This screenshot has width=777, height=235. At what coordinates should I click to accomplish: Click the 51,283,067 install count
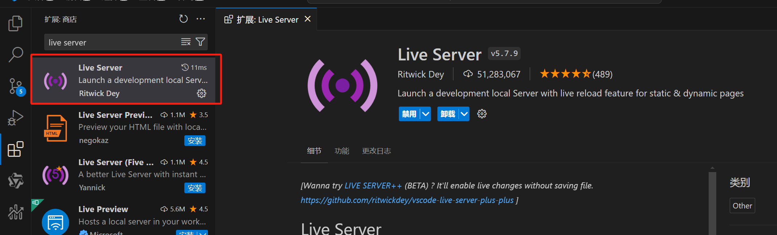[x=498, y=74]
